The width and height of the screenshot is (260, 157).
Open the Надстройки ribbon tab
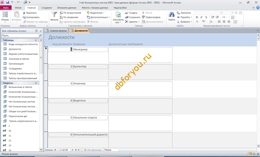click(120, 7)
